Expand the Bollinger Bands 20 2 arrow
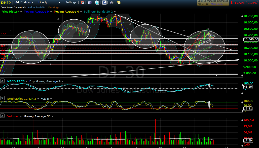 115,12
